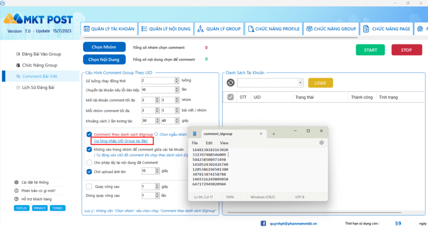Click the Notepad document icon on comment_idgroup tab
Viewport: 428px width, 227px height.
tap(195, 134)
